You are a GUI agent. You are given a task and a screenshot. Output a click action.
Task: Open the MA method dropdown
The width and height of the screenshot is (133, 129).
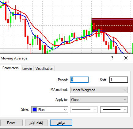[99, 90]
